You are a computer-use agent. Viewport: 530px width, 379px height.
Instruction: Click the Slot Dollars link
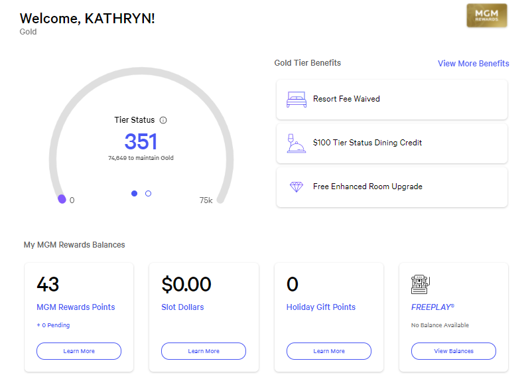(x=182, y=307)
